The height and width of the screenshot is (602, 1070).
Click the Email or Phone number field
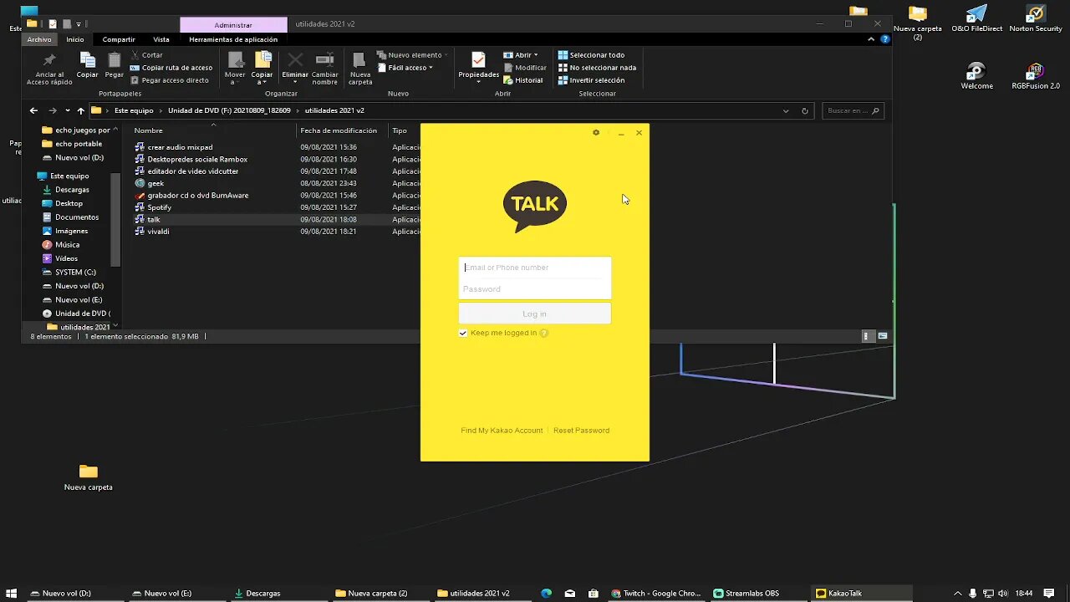(x=535, y=268)
